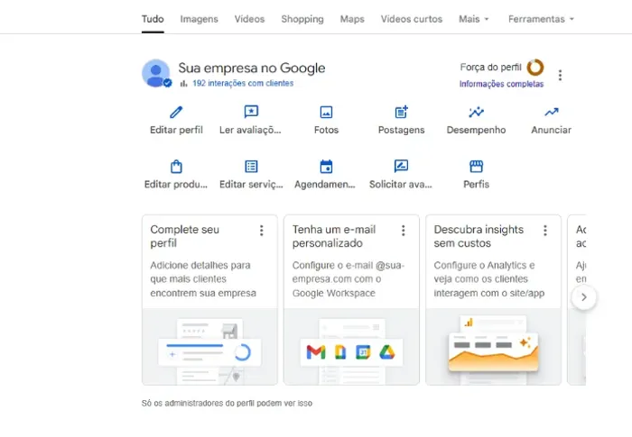Expand the Mais dropdown

click(474, 19)
